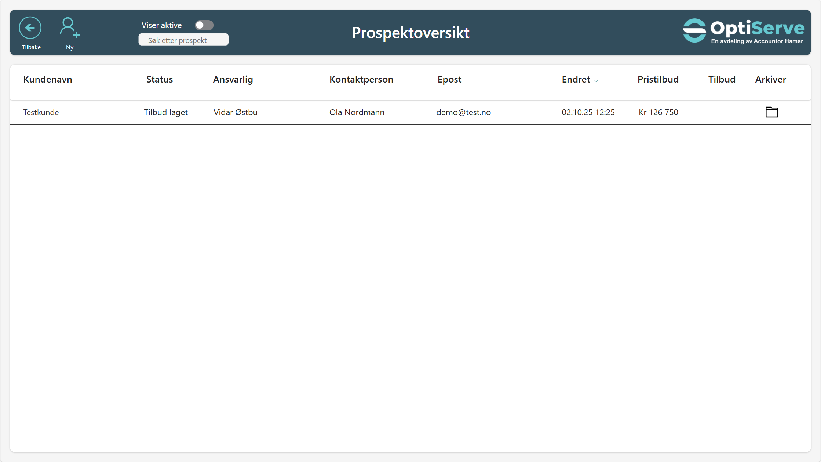
Task: Click the demo@test.no email
Action: point(463,112)
